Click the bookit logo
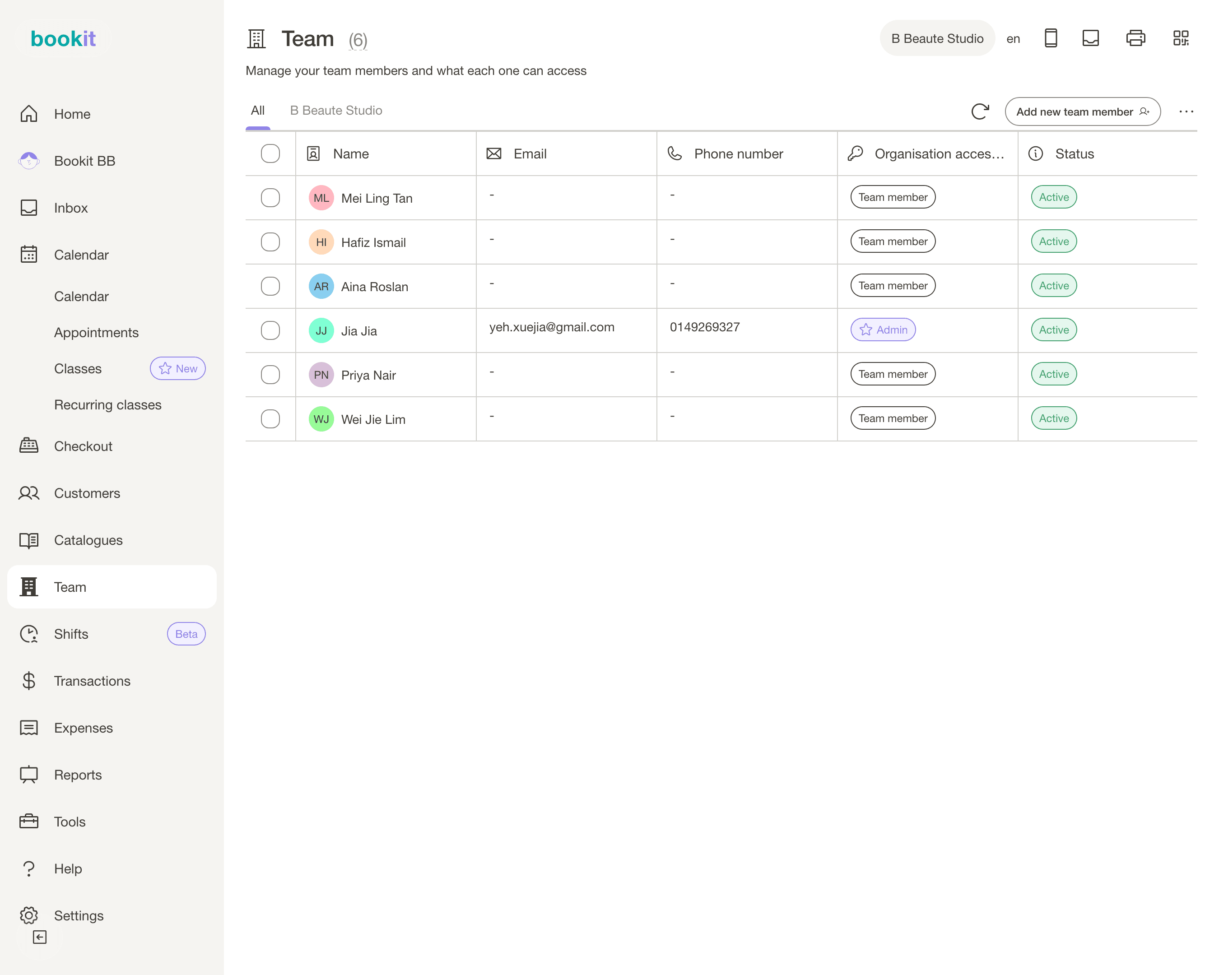The height and width of the screenshot is (975, 1219). coord(63,38)
